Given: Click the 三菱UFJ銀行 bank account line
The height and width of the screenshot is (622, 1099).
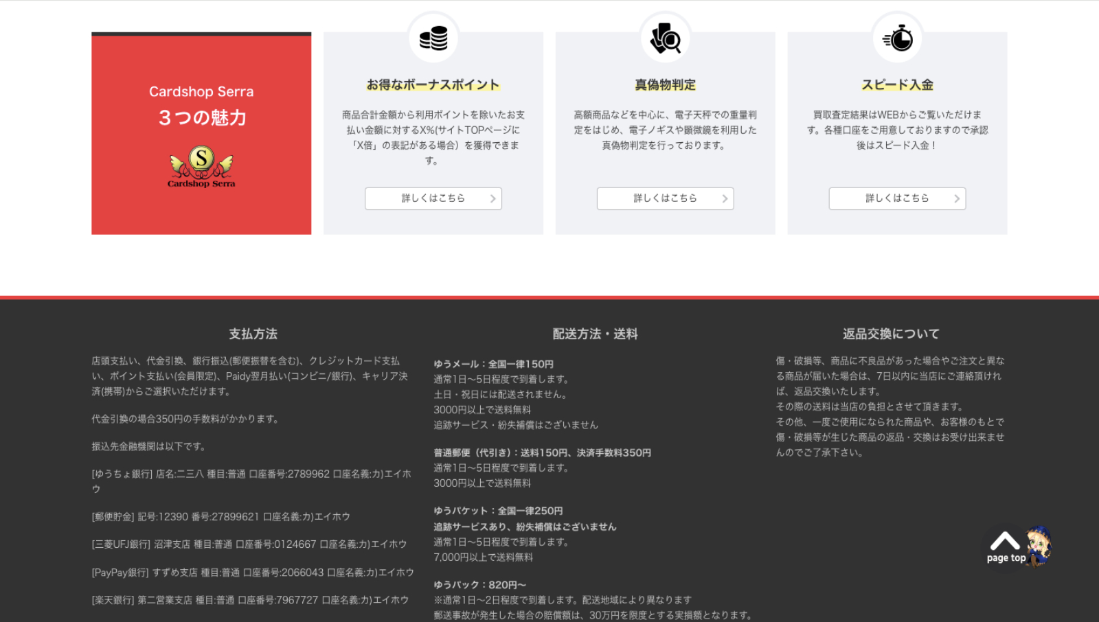Looking at the screenshot, I should [249, 544].
